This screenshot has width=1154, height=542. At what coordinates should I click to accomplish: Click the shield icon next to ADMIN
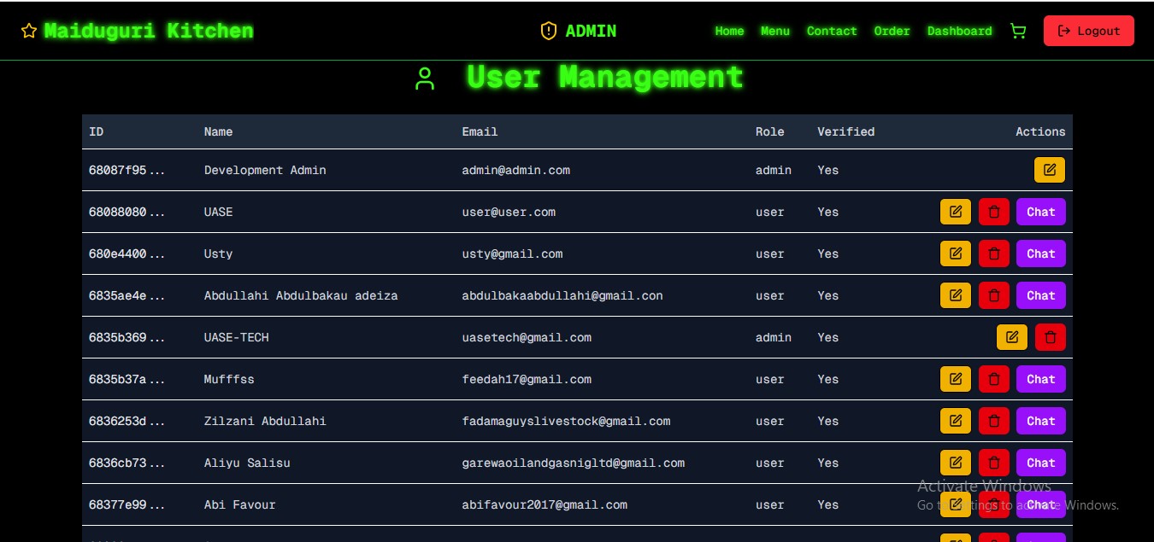pyautogui.click(x=548, y=31)
